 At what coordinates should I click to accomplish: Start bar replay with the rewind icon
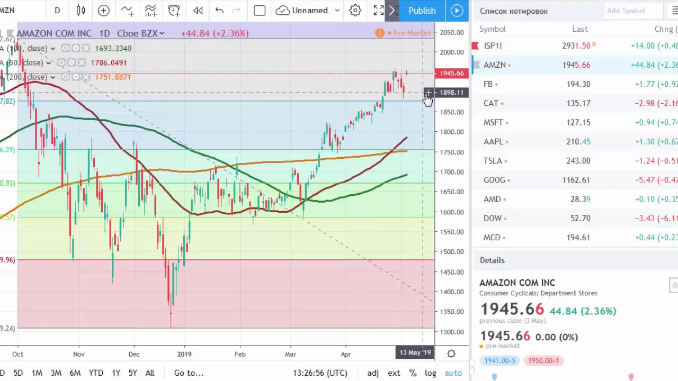pos(198,10)
